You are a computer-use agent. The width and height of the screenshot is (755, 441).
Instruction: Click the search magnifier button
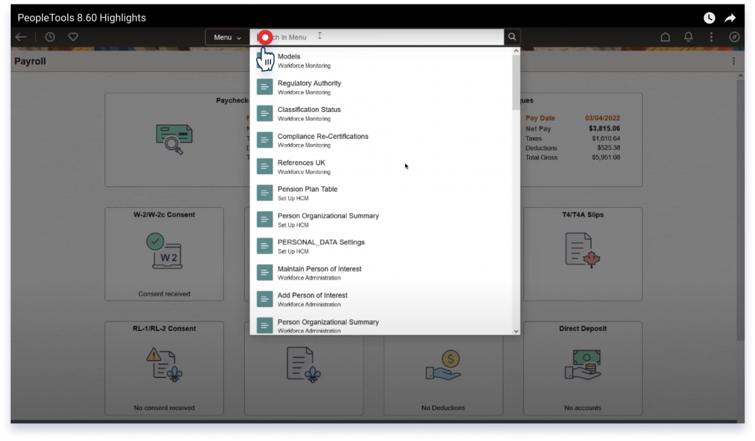[512, 37]
